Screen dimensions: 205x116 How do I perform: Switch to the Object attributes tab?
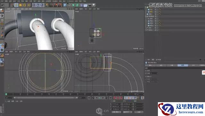pos(172,65)
